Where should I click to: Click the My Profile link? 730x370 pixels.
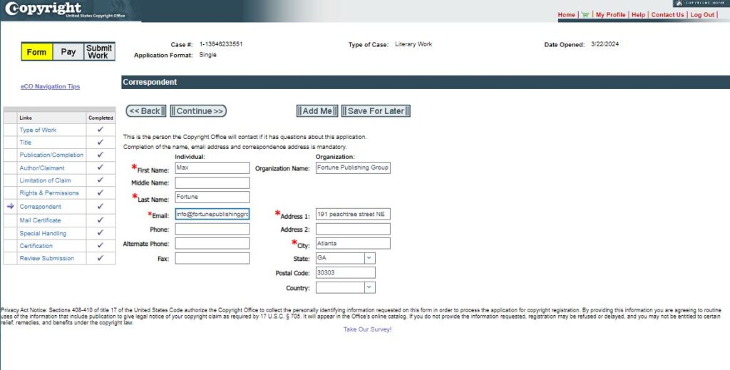[610, 15]
